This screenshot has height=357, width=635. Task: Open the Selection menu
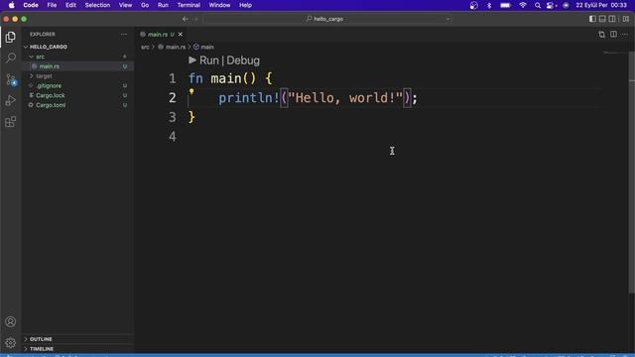coord(97,5)
